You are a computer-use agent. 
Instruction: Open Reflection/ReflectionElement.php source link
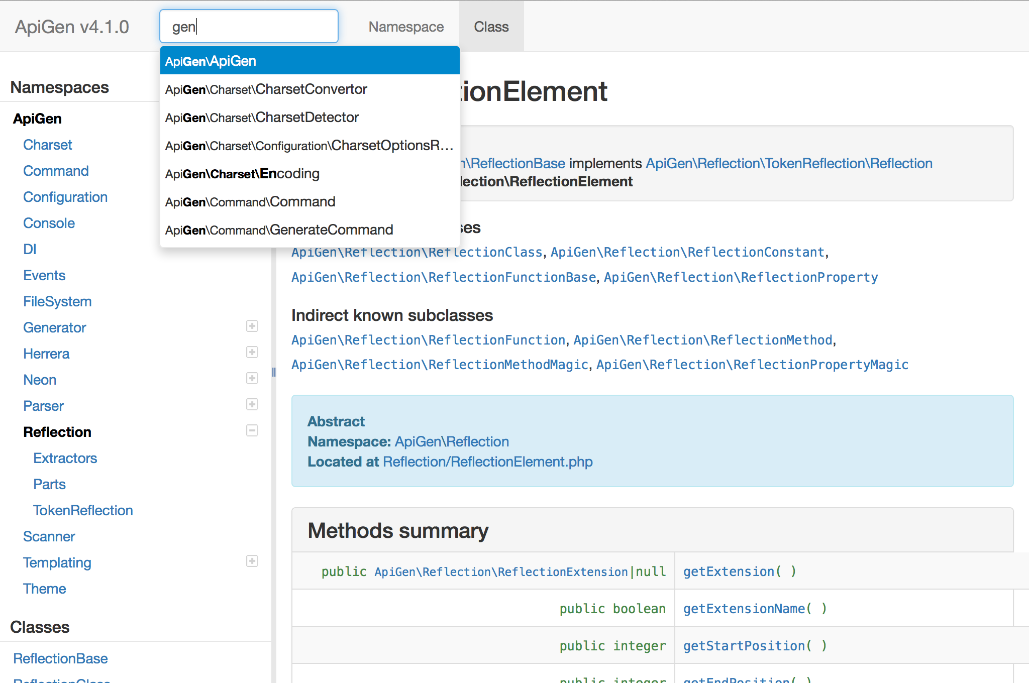click(487, 462)
